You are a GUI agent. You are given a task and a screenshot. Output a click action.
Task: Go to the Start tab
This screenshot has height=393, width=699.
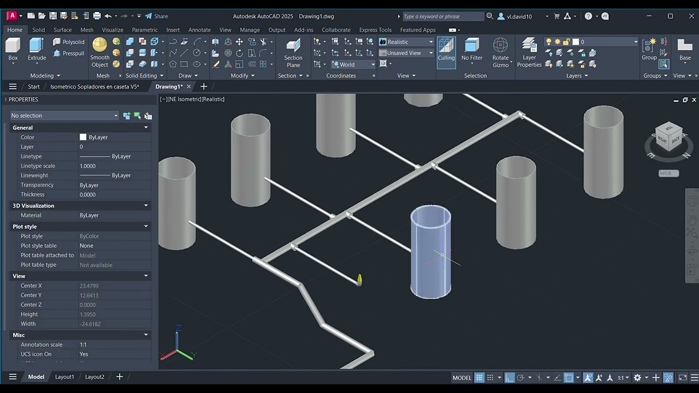[34, 87]
